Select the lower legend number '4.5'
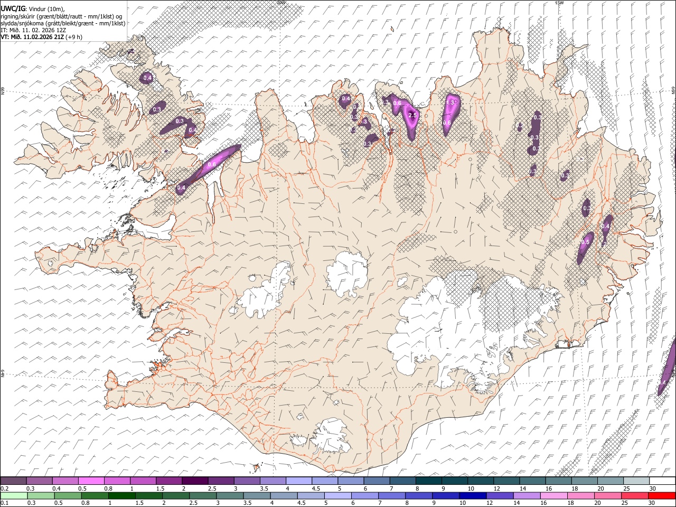Screen dimensions: 676x507 tap(301, 503)
